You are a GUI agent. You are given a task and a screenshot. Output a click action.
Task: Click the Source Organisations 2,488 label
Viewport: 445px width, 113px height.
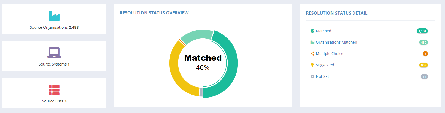pyautogui.click(x=54, y=27)
